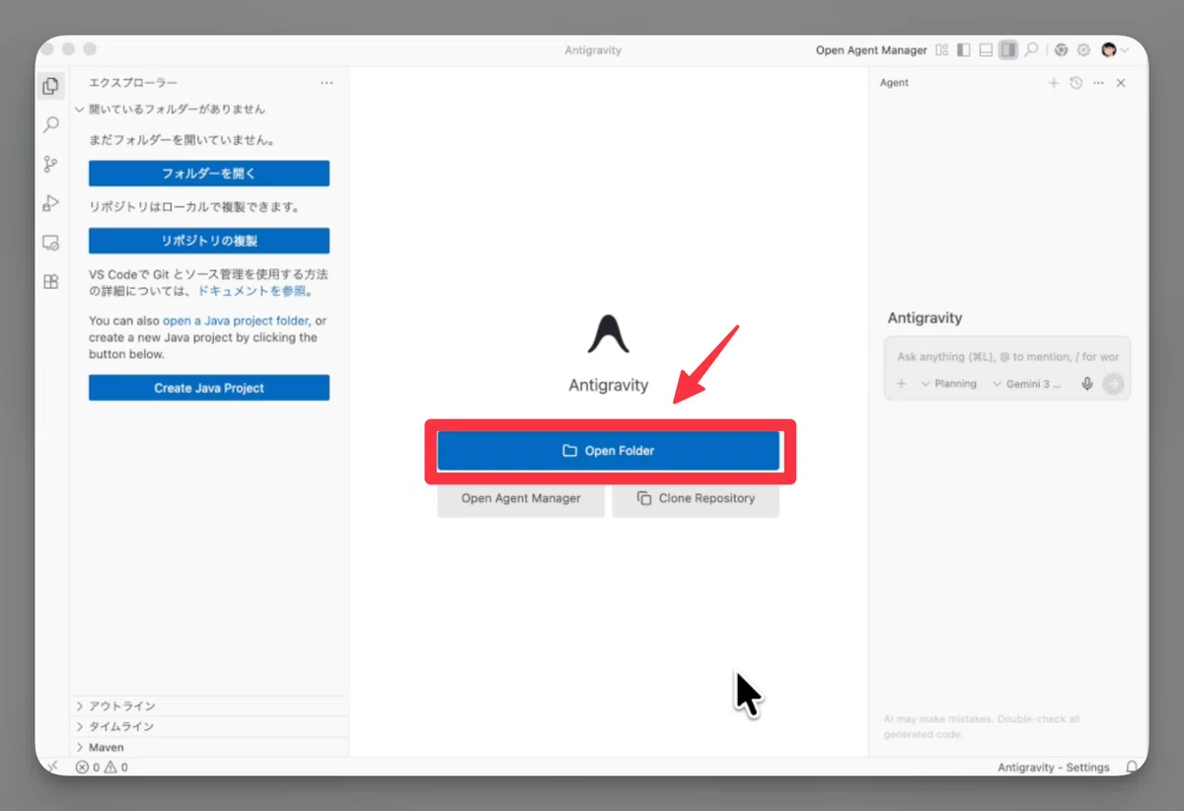Click Open Agent Manager in the title bar

click(871, 50)
